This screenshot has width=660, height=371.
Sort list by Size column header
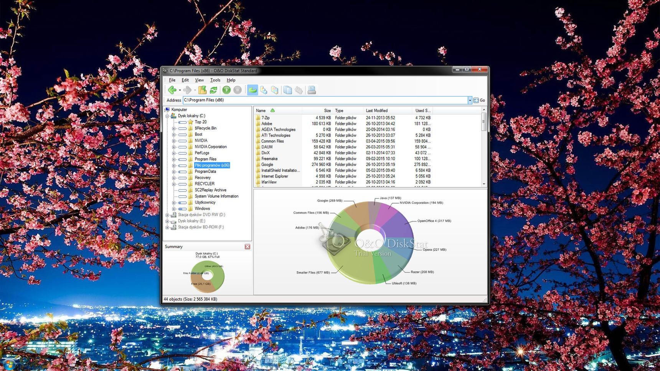point(317,110)
